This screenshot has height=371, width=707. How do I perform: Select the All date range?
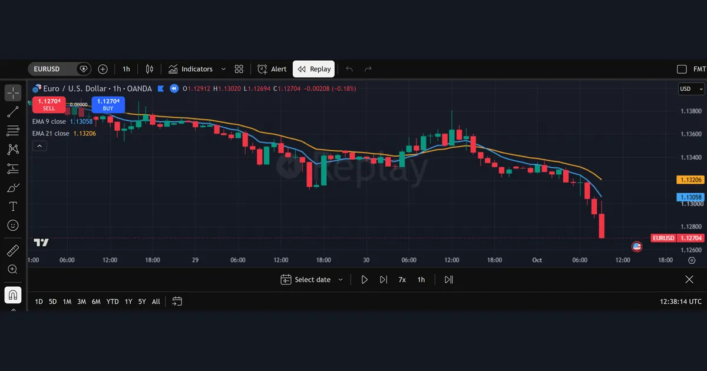click(156, 302)
